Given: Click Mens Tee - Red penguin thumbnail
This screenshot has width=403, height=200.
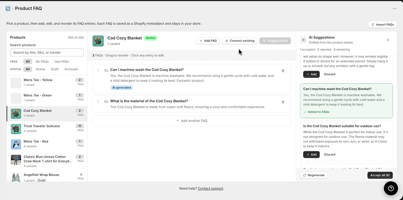Looking at the screenshot, I should pos(16,144).
